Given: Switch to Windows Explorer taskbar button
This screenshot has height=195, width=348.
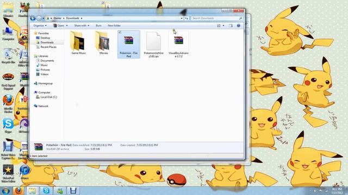Looking at the screenshot, I should [33, 191].
